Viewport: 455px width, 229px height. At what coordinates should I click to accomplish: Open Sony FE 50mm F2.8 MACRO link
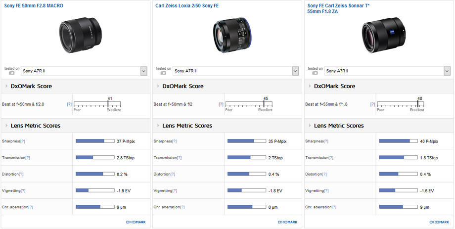pyautogui.click(x=34, y=6)
